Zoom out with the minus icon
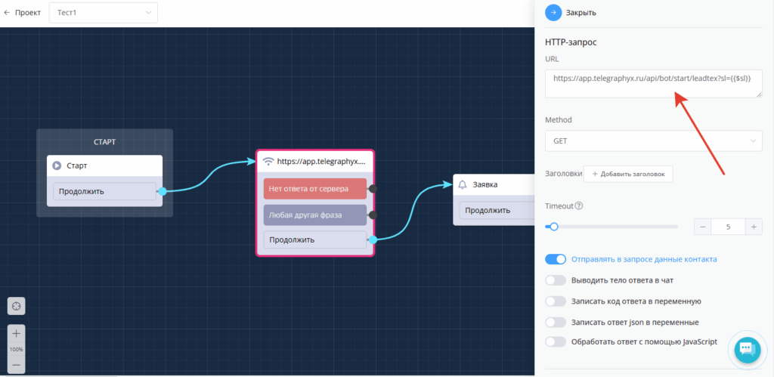This screenshot has height=377, width=774. (x=16, y=365)
